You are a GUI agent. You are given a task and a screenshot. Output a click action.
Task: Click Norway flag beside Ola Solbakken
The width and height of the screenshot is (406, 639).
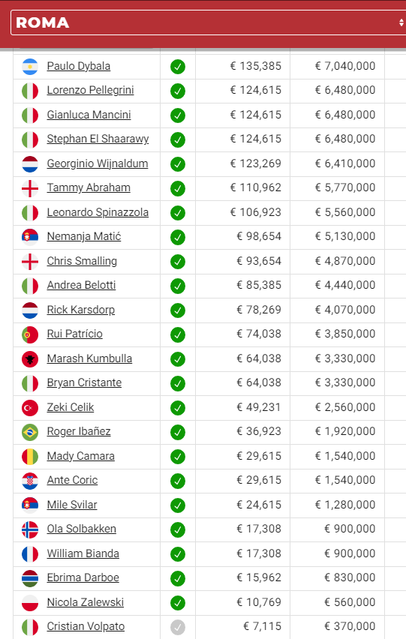tap(30, 529)
